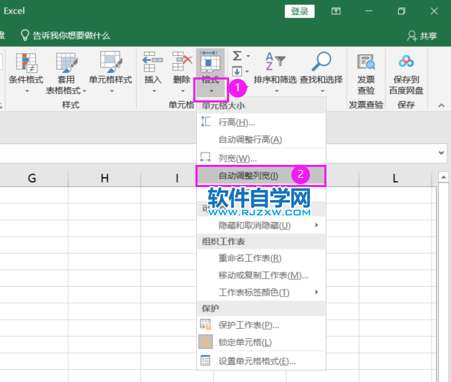This screenshot has width=451, height=382.
Task: Click the Fill down arrow icon
Action: coord(237,71)
